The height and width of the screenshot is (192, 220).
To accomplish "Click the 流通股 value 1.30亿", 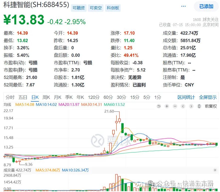I will coord(78,85).
